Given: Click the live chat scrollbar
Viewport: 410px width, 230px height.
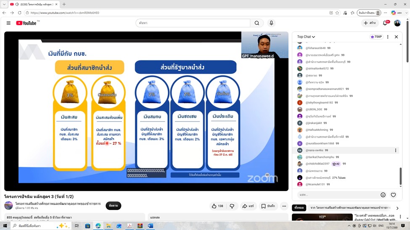Looking at the screenshot, I should click(400, 176).
